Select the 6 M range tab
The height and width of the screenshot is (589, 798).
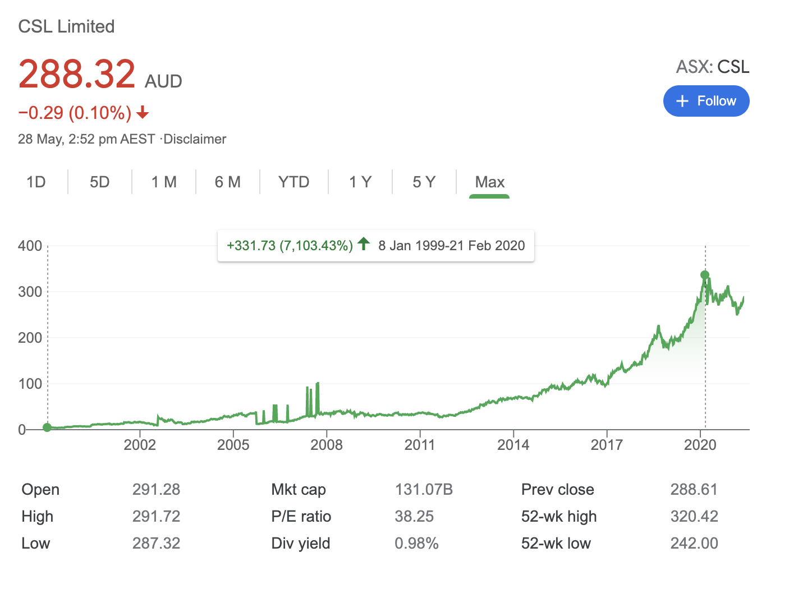(227, 182)
